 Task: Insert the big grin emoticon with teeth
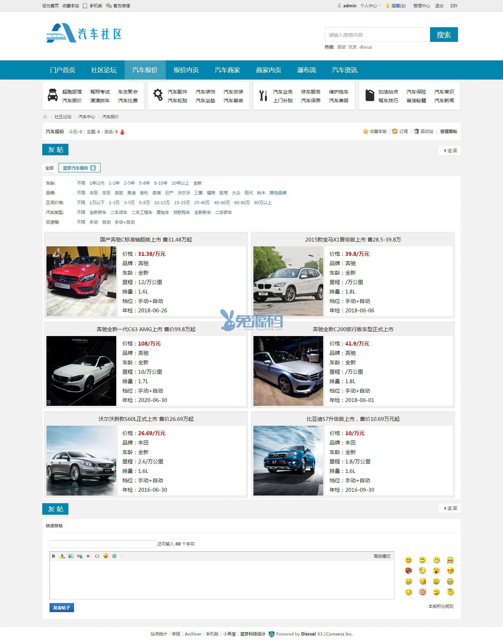pos(450,581)
